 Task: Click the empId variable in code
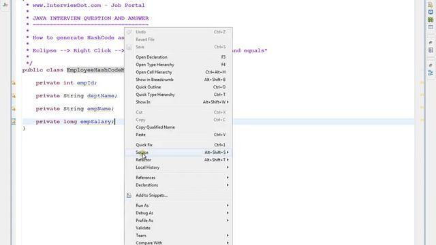click(86, 83)
